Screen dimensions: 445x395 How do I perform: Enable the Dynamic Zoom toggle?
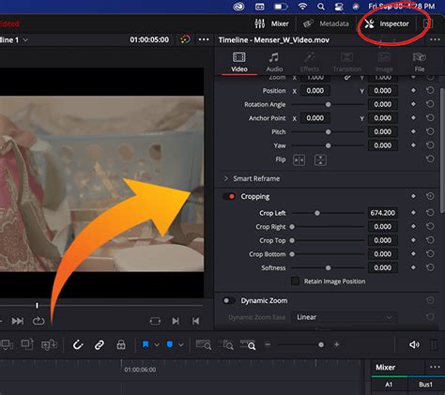point(229,300)
